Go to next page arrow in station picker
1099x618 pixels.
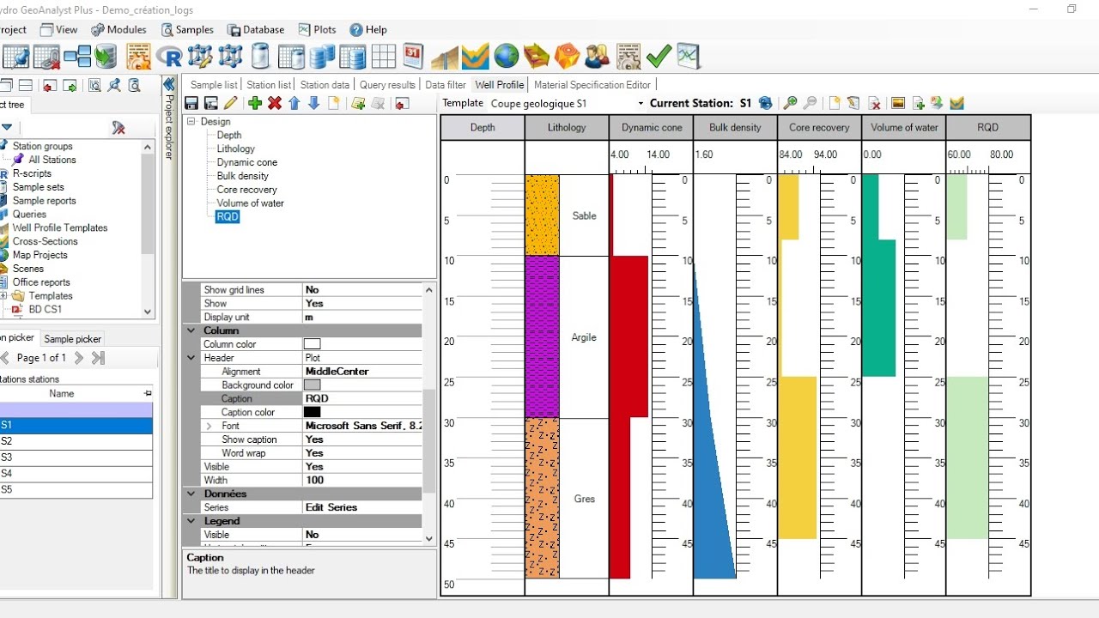79,358
